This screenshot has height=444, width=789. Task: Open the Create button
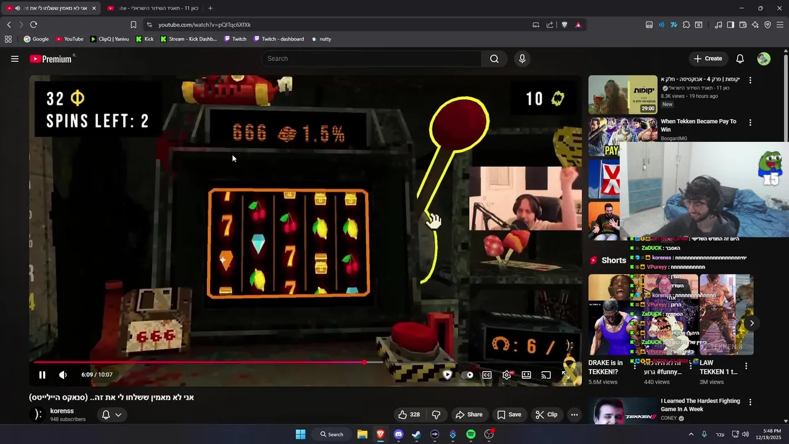click(x=708, y=59)
